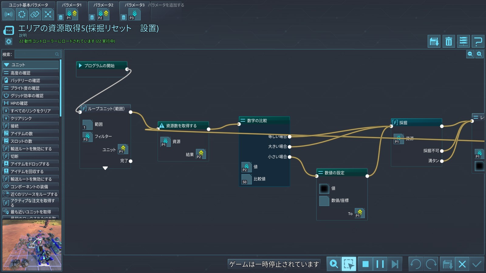Click the top-right trash icon to delete behavior

point(449,41)
